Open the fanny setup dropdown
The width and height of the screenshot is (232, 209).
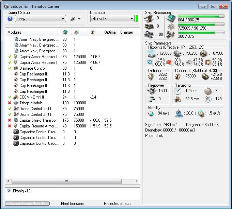click(x=41, y=19)
